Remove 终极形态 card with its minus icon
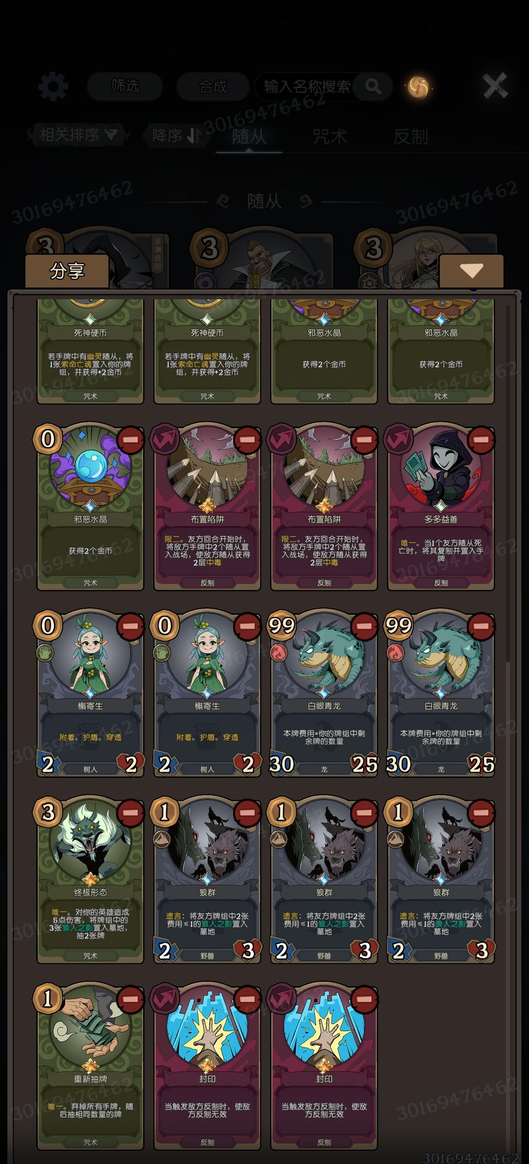The image size is (529, 1164). 130,813
